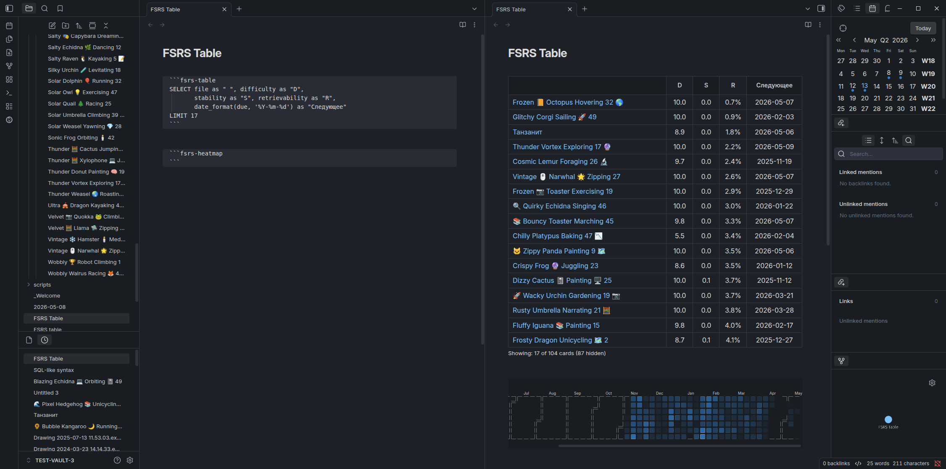The height and width of the screenshot is (469, 946).
Task: Create a new folder in file explorer
Action: [x=66, y=26]
